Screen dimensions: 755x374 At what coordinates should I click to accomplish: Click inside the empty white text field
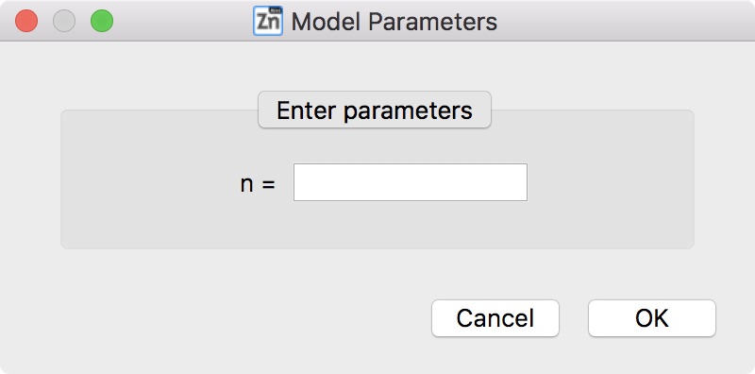coord(411,182)
